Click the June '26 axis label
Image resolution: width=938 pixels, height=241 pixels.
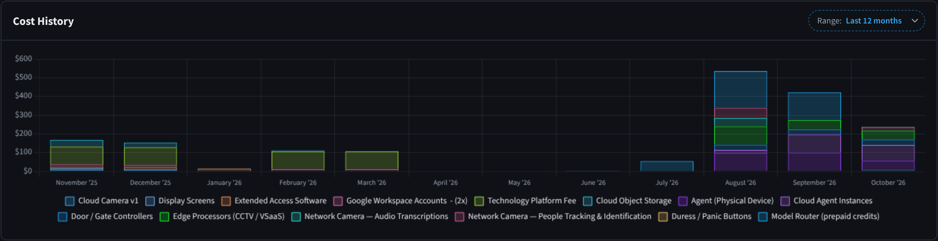(x=593, y=183)
